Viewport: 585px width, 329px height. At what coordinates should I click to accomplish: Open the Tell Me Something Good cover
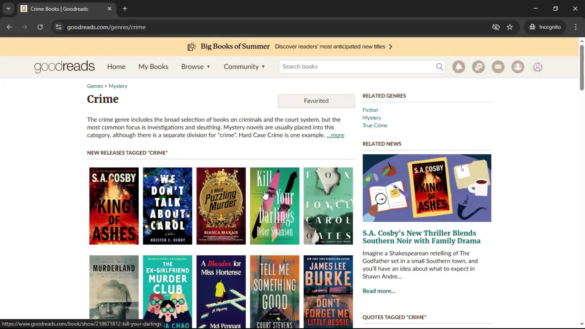pos(275,292)
